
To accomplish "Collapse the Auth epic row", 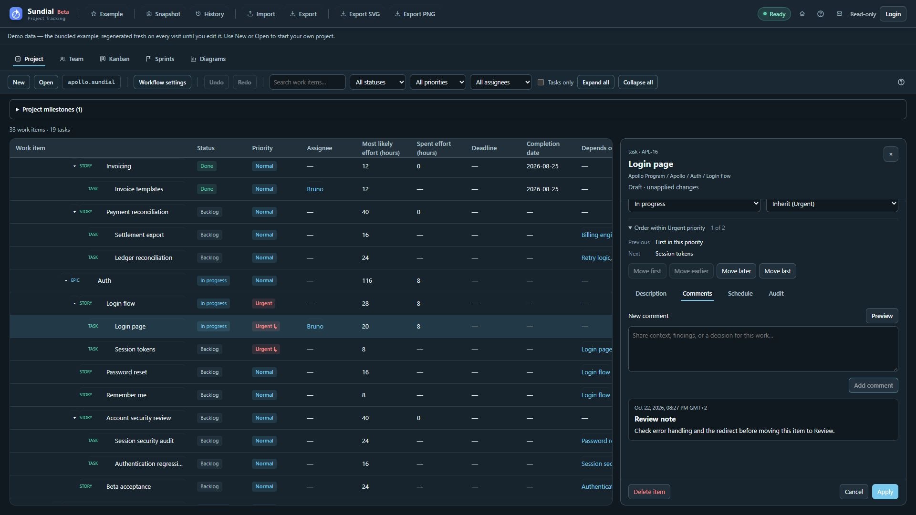I will (66, 280).
